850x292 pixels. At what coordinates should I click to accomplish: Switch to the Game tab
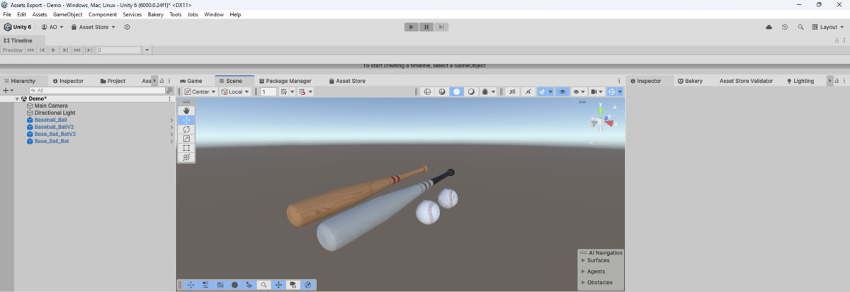pos(191,81)
